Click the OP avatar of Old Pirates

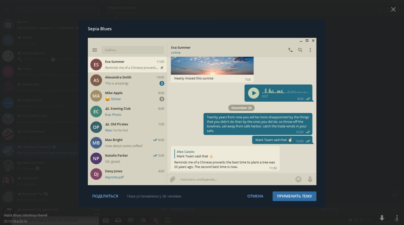point(96,127)
